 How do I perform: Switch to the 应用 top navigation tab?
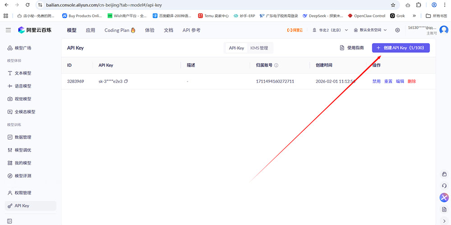90,30
